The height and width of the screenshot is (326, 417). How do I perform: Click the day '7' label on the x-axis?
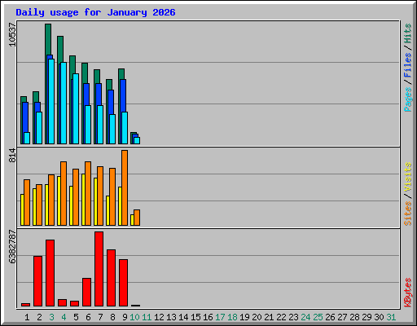click(100, 317)
